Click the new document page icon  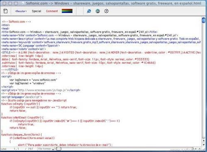(x=5, y=11)
